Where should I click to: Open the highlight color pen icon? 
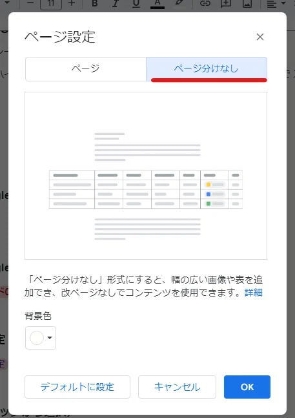[179, 3]
